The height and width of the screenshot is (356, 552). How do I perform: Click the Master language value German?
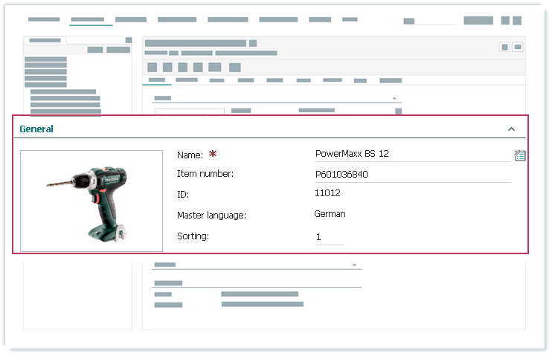(330, 214)
